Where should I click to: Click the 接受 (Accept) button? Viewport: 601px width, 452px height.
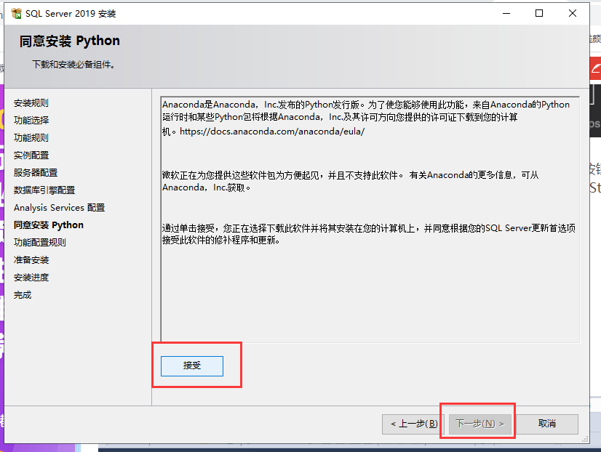click(191, 366)
